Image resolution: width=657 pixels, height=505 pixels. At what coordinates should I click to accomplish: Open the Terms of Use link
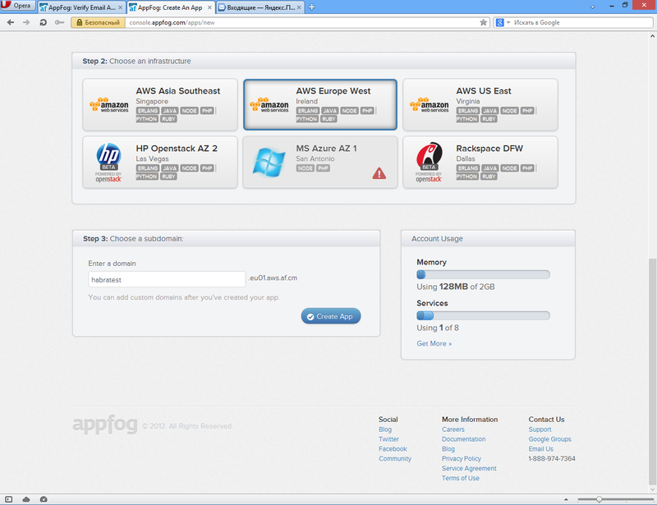(461, 478)
